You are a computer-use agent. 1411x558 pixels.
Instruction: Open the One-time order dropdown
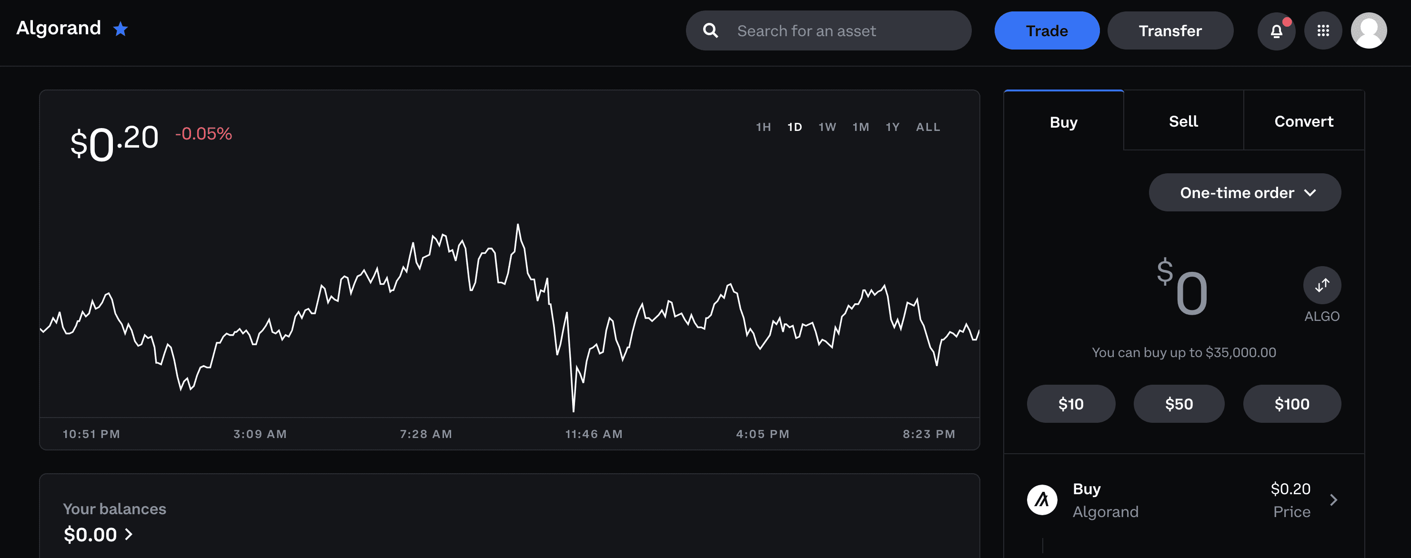click(x=1245, y=193)
